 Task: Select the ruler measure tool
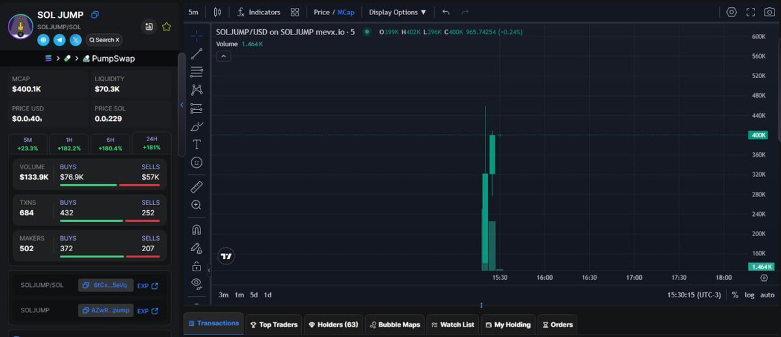[197, 187]
